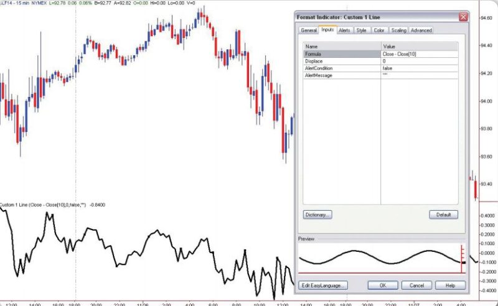Open the Style tab
This screenshot has height=306, width=498.
click(361, 30)
